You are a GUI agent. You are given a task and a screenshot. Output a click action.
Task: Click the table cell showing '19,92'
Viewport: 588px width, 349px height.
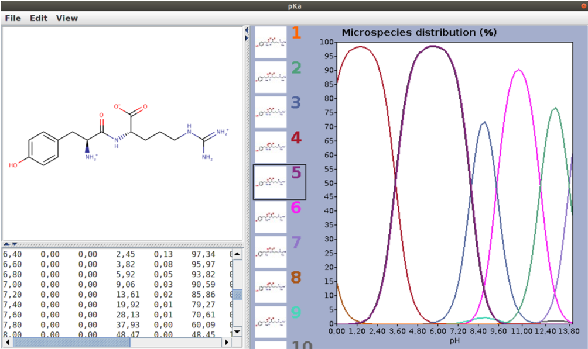tap(128, 305)
